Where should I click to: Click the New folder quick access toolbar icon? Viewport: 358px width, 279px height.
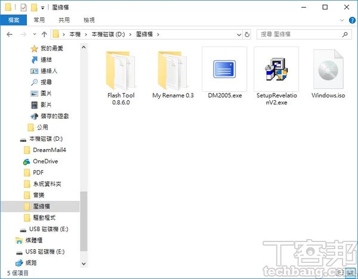(x=34, y=8)
